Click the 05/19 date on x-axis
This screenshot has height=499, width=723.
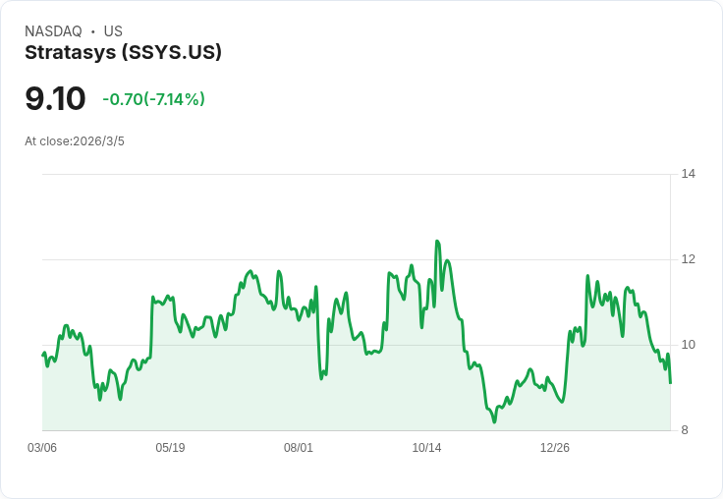[x=170, y=448]
